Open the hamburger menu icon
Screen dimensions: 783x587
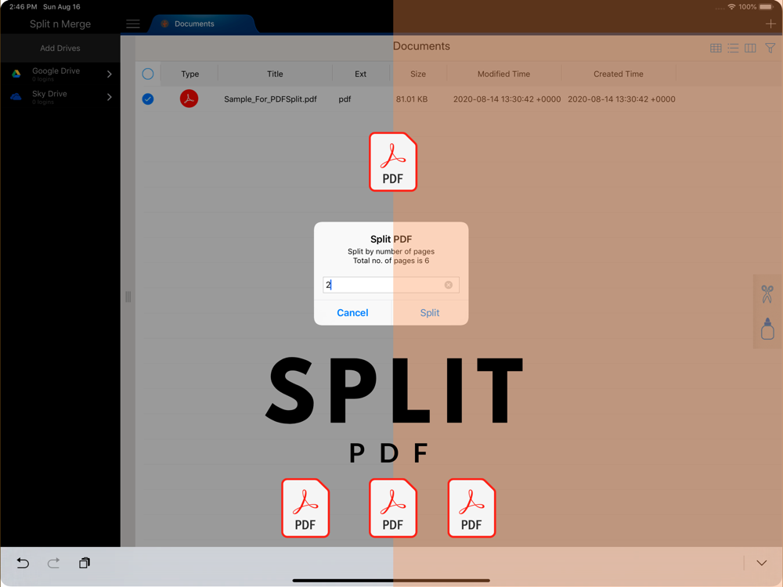pyautogui.click(x=133, y=24)
